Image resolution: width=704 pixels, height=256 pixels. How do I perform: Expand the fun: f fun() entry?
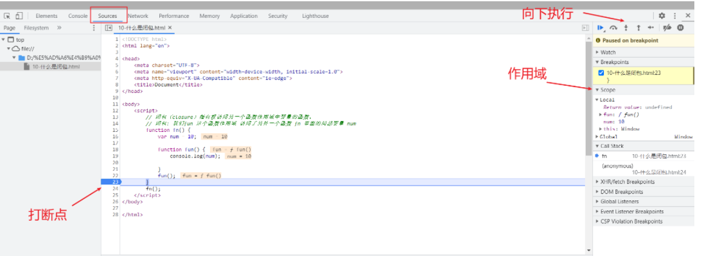[601, 115]
